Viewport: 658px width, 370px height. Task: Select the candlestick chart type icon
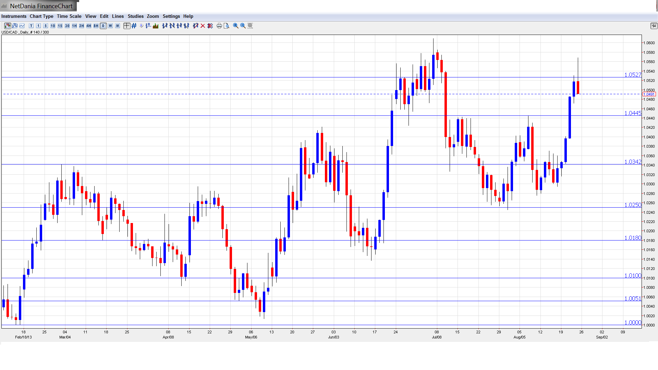coord(8,26)
